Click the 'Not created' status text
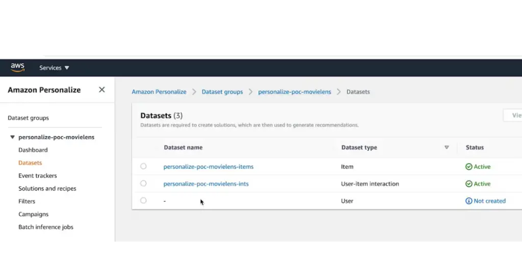 (490, 201)
